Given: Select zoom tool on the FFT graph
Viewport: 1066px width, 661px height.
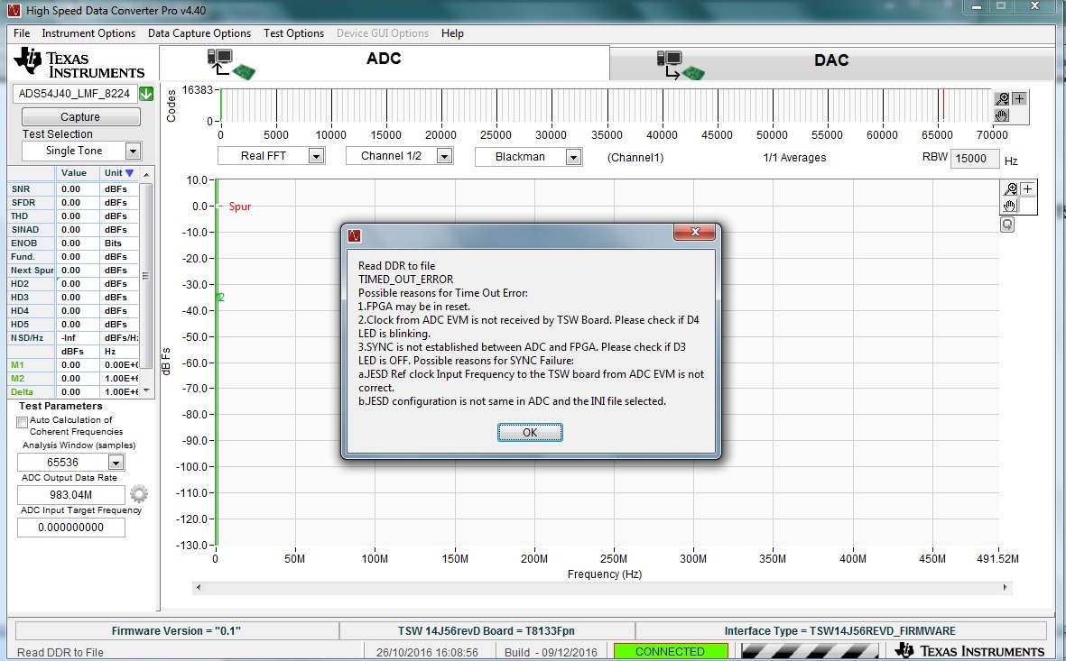Looking at the screenshot, I should [x=1010, y=188].
